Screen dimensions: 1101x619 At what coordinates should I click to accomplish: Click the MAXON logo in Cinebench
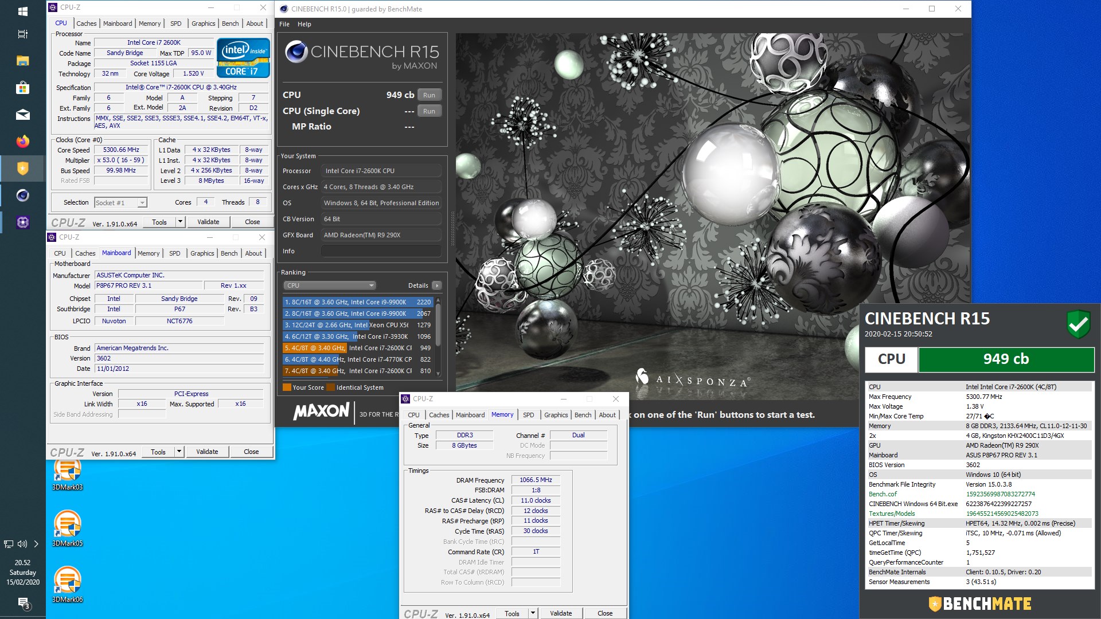tap(321, 411)
